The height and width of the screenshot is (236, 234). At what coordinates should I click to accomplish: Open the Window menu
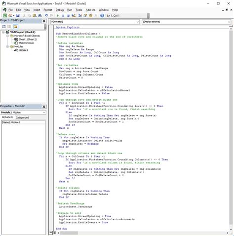[x=104, y=10]
